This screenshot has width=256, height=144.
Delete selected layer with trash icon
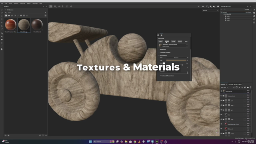251,88
